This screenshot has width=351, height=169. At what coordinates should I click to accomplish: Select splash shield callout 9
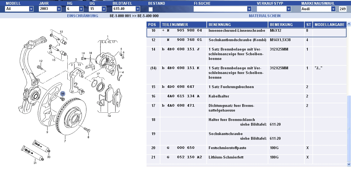47,132
